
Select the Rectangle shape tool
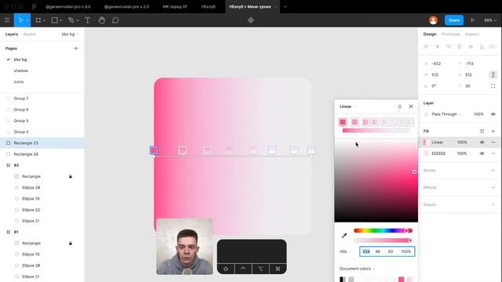point(55,20)
